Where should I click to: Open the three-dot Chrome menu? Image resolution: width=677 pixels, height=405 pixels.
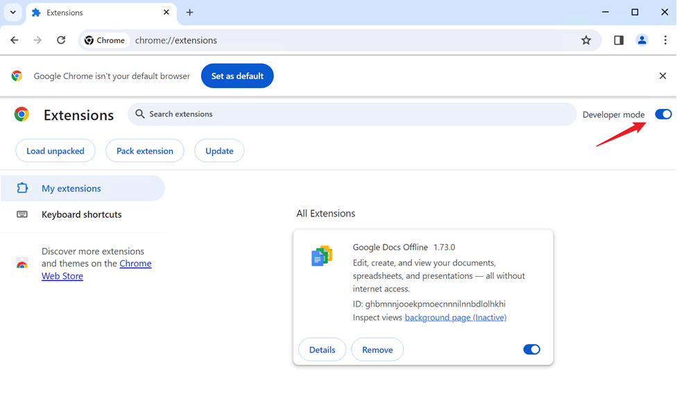click(665, 40)
